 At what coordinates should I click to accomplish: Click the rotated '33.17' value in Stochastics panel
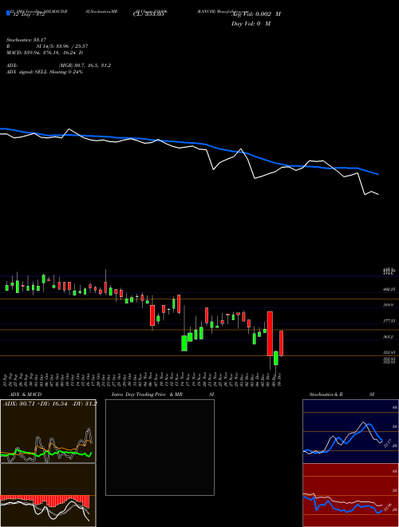pos(388,443)
